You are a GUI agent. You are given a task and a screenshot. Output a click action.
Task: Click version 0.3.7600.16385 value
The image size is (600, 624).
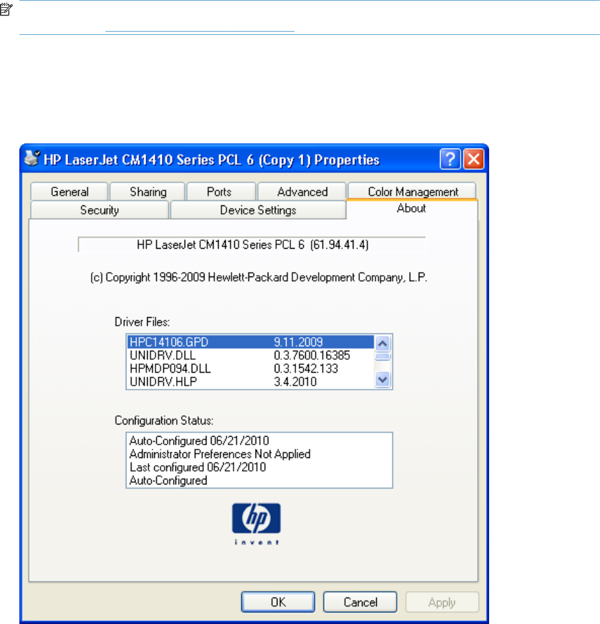[312, 355]
